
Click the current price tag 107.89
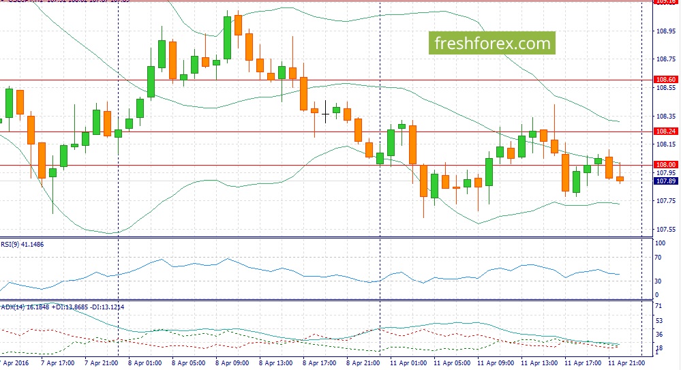pyautogui.click(x=665, y=181)
